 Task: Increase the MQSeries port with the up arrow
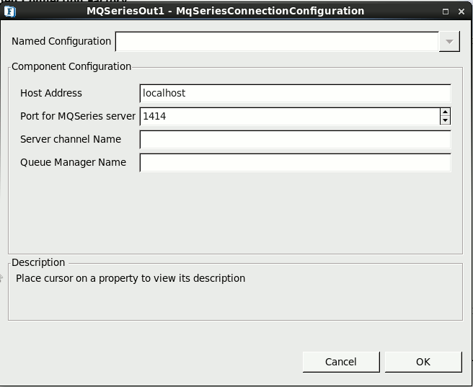point(446,112)
